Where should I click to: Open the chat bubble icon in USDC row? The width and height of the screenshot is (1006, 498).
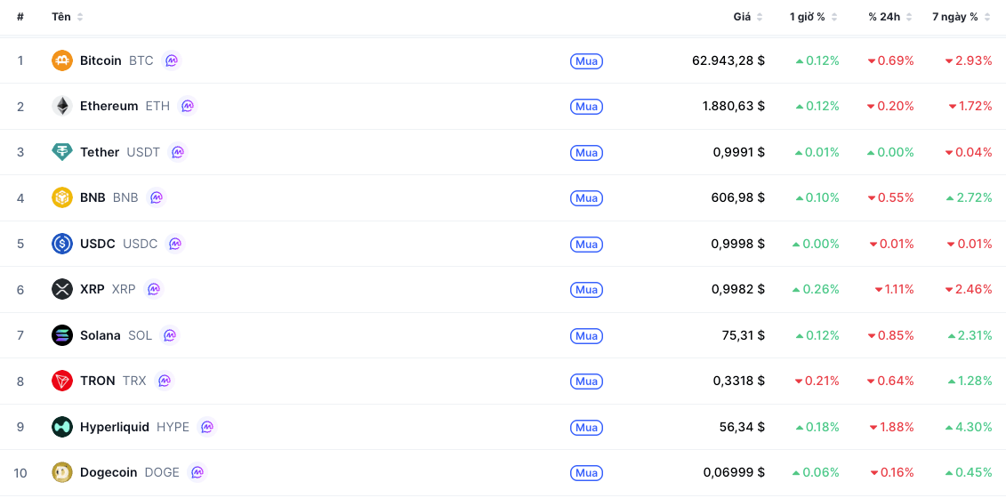click(175, 244)
